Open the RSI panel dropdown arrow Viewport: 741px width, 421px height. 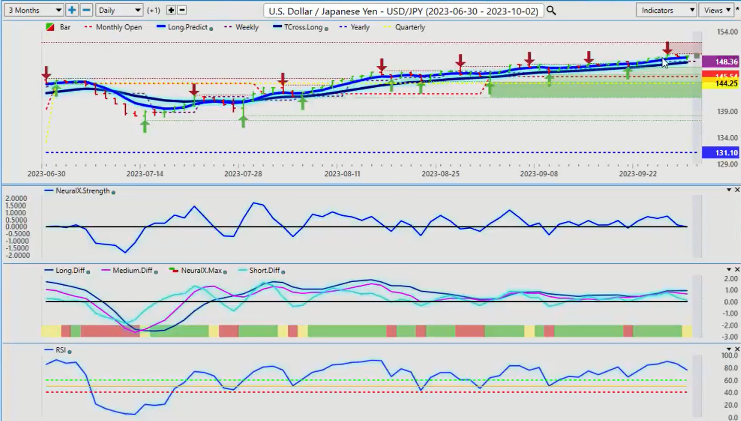coord(729,349)
